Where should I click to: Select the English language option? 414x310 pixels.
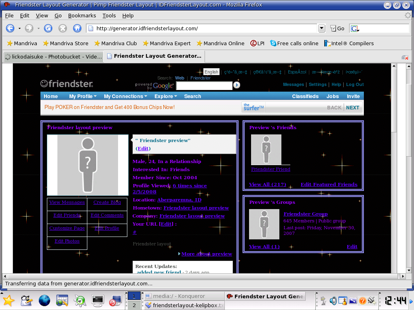211,72
